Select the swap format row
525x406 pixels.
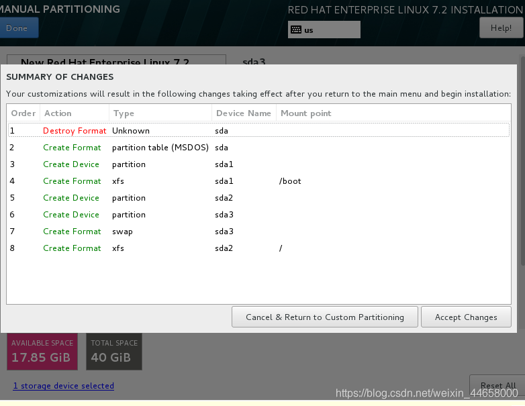coord(259,231)
